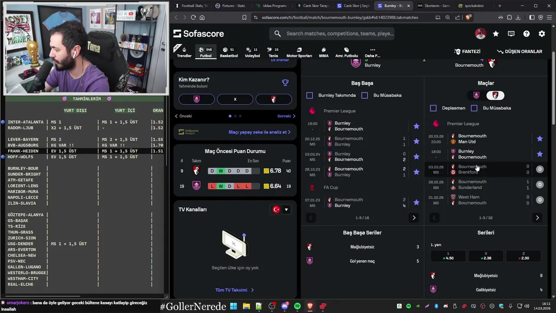The image size is (556, 313).
Task: Select the Motor Sporları tab
Action: 299,52
